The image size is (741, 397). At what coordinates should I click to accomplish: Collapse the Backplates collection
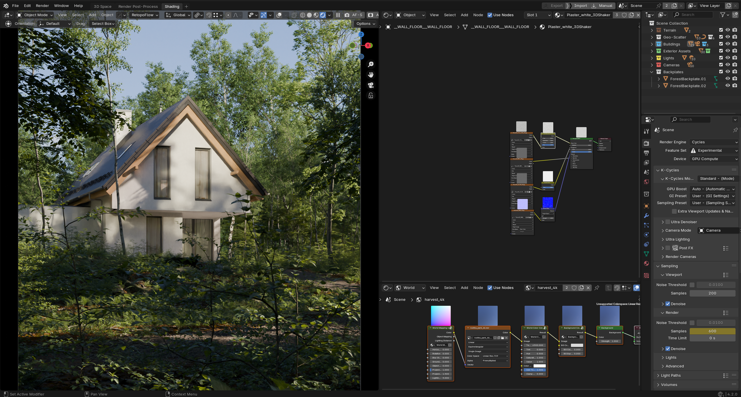(x=652, y=72)
